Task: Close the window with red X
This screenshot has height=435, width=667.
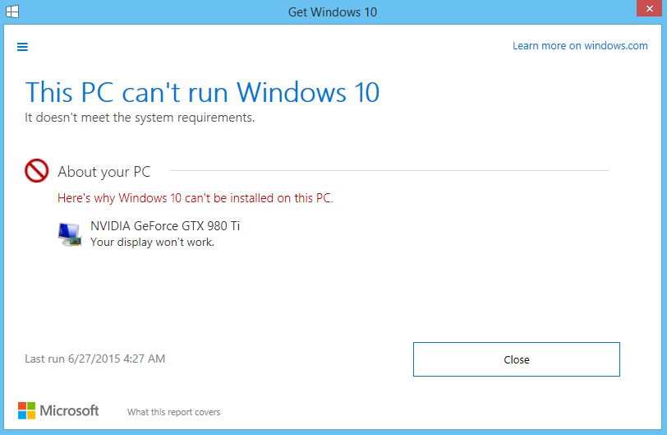Action: coord(649,8)
